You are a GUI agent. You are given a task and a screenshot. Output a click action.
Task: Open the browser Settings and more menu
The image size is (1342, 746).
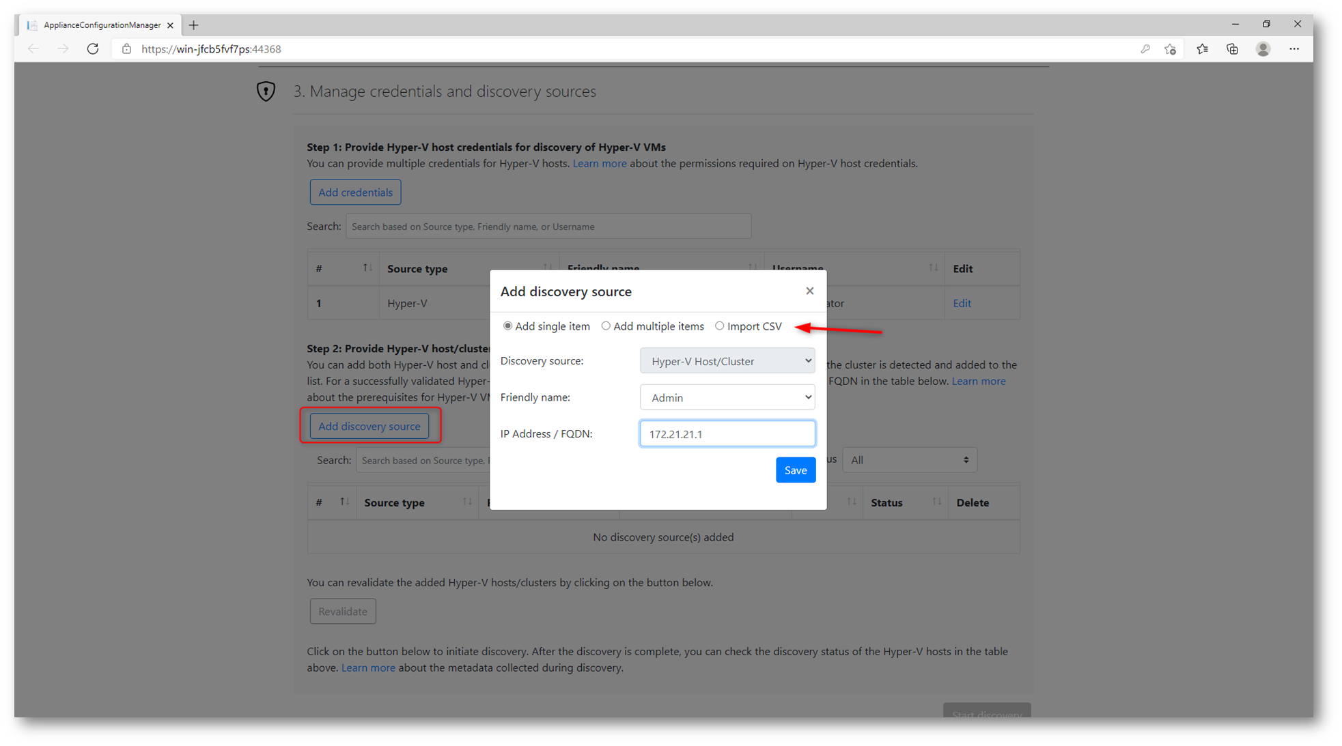(x=1294, y=49)
